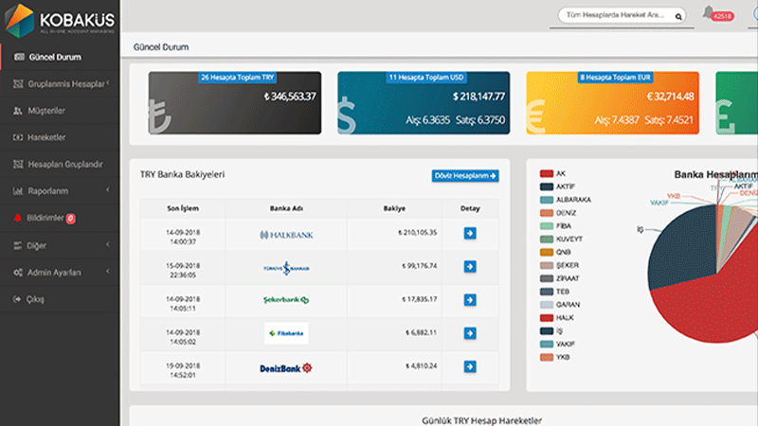Click the Bildirimler red bell icon

tap(17, 218)
